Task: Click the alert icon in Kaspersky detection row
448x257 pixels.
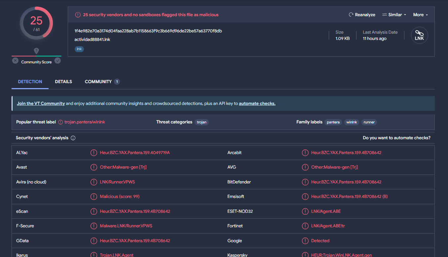Action: 305,255
